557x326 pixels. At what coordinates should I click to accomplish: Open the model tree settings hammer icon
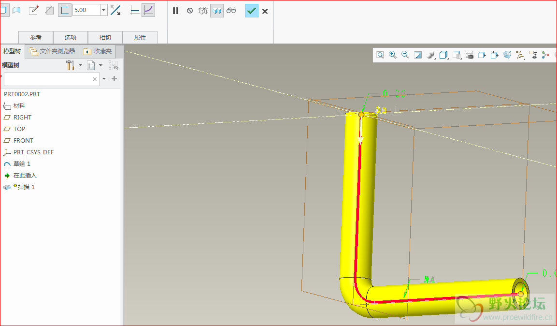[x=70, y=65]
